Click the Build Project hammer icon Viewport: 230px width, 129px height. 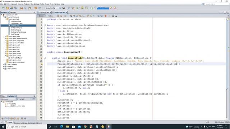pos(69,8)
